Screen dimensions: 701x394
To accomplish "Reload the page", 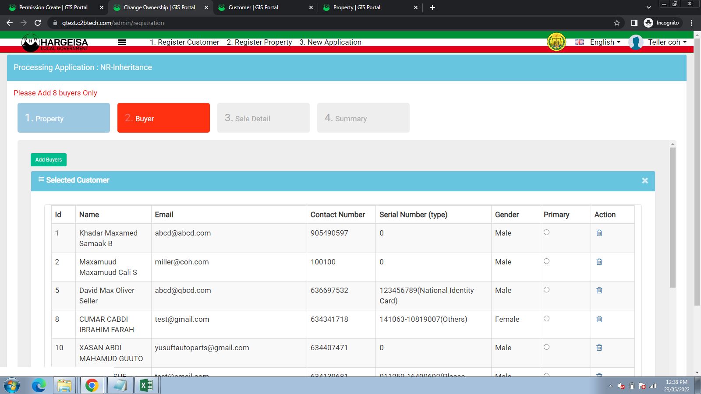I will pos(38,23).
